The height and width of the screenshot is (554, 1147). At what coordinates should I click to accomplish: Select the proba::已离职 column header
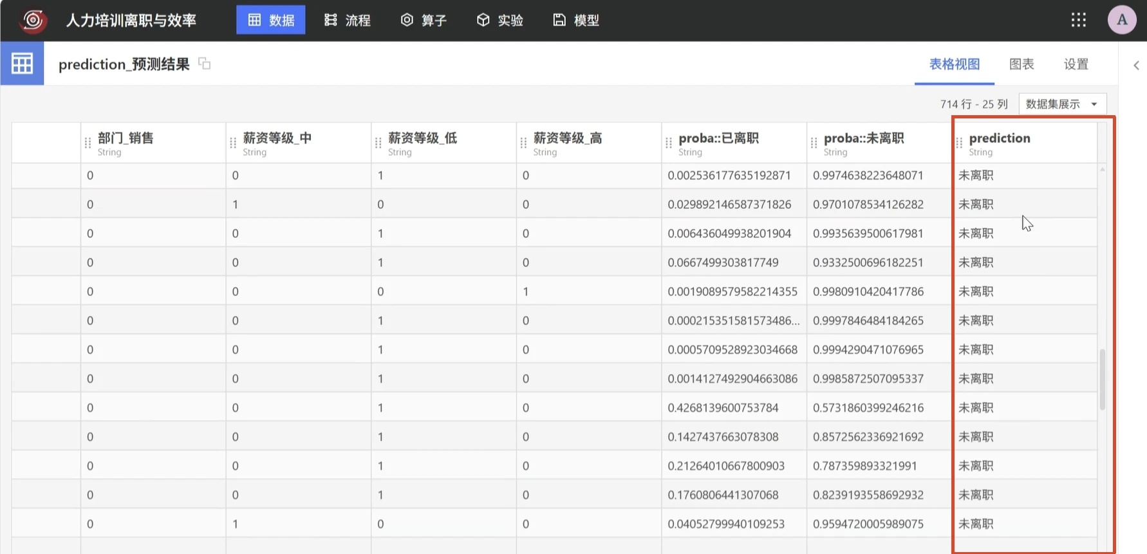(734, 143)
